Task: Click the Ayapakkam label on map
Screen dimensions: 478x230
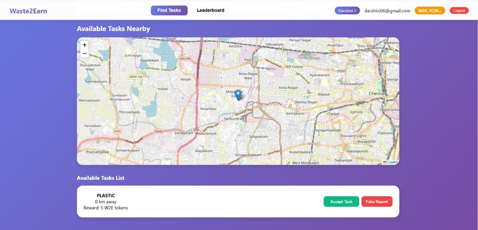Action: pos(149,60)
